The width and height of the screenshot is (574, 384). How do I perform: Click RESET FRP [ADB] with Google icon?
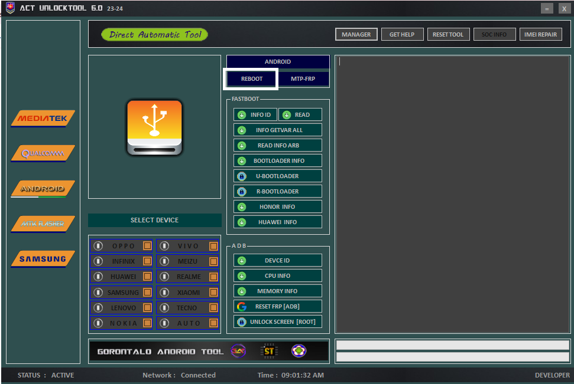[x=278, y=307]
